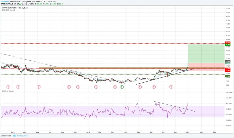This screenshot has height=138, width=234.
Task: Click the green profit target zone
Action: pos(206,53)
